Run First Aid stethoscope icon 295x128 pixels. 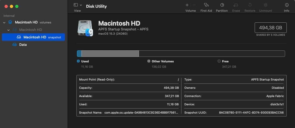click(206, 5)
